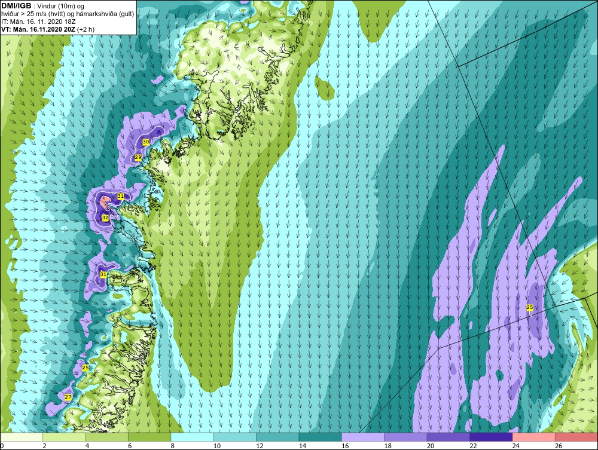The image size is (598, 450).
Task: Pick the 24–26 m/s pink legend swatch
Action: coord(534,437)
